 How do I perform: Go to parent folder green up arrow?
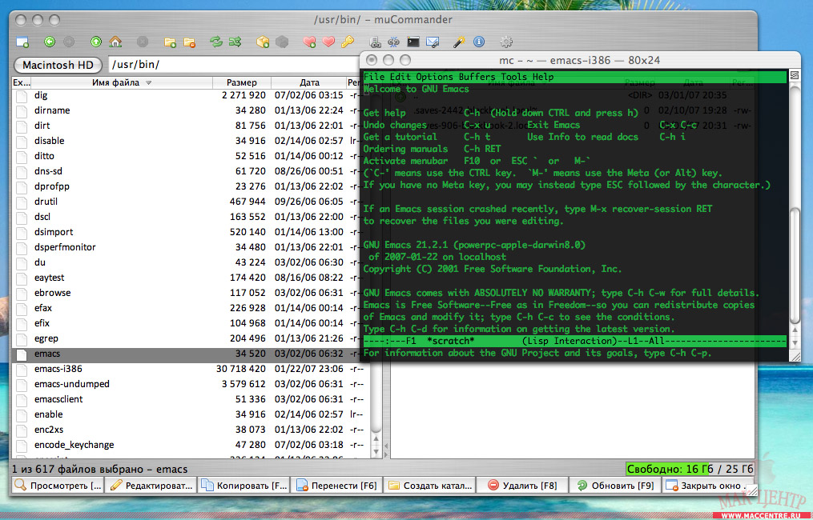pos(96,42)
